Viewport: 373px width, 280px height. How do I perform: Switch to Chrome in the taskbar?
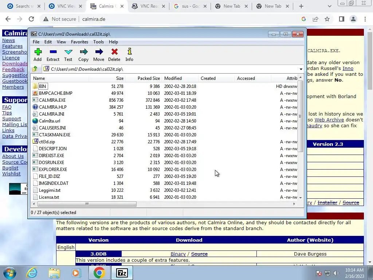tap(99, 273)
